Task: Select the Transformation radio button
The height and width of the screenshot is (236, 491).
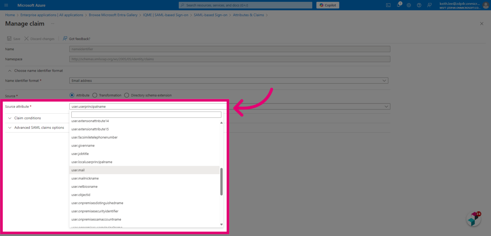Action: [x=95, y=95]
